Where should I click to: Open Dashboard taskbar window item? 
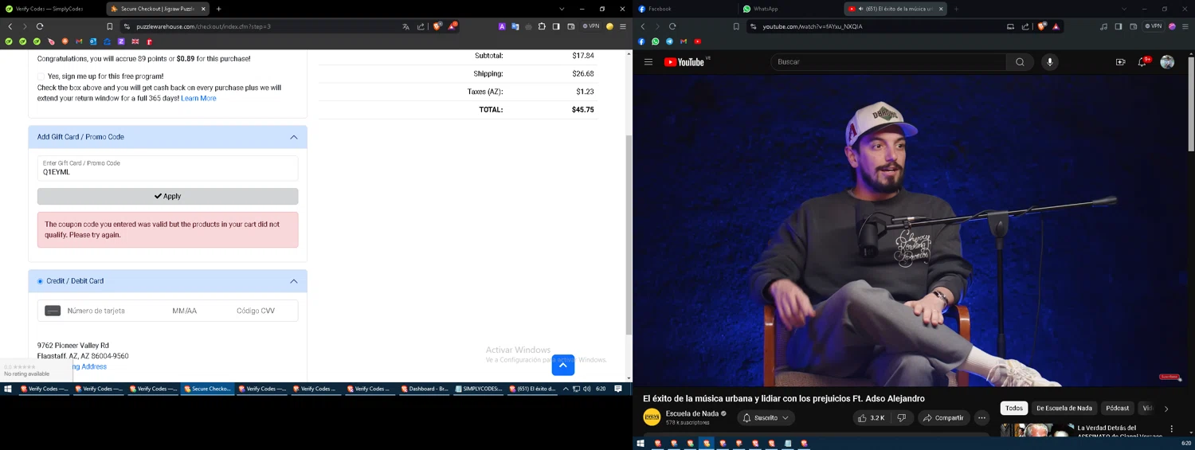[425, 389]
